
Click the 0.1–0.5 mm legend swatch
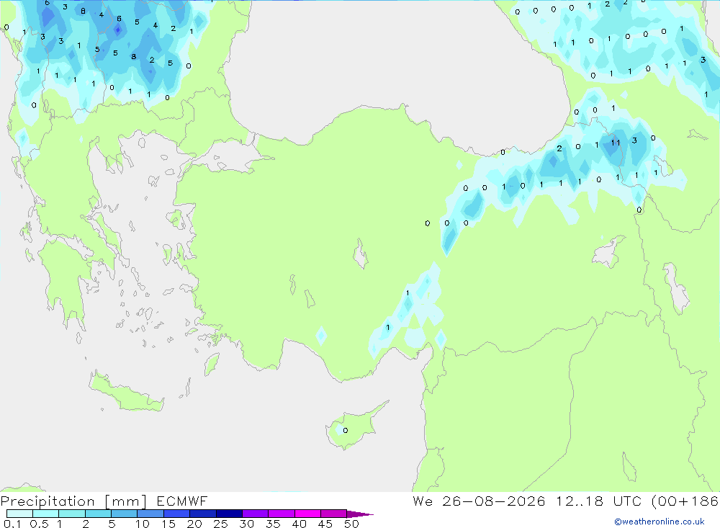[19, 514]
